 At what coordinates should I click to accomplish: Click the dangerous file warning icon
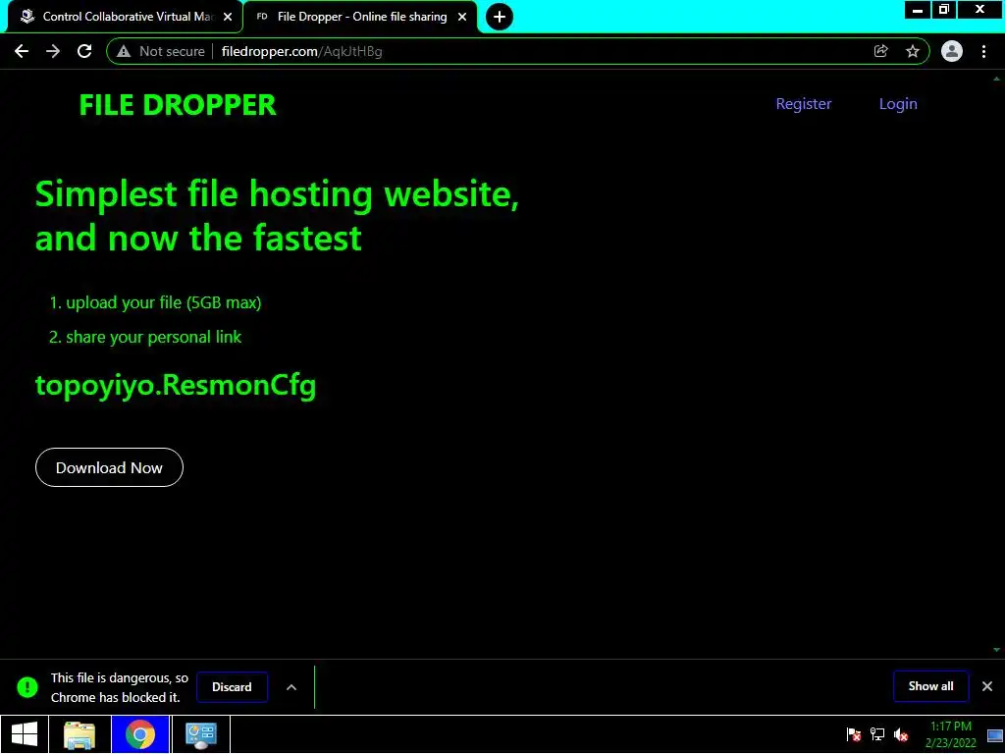point(26,687)
